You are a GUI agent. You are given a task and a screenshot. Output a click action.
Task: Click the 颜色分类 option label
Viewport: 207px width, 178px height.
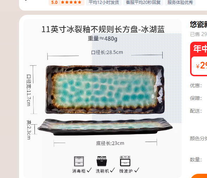(199, 138)
